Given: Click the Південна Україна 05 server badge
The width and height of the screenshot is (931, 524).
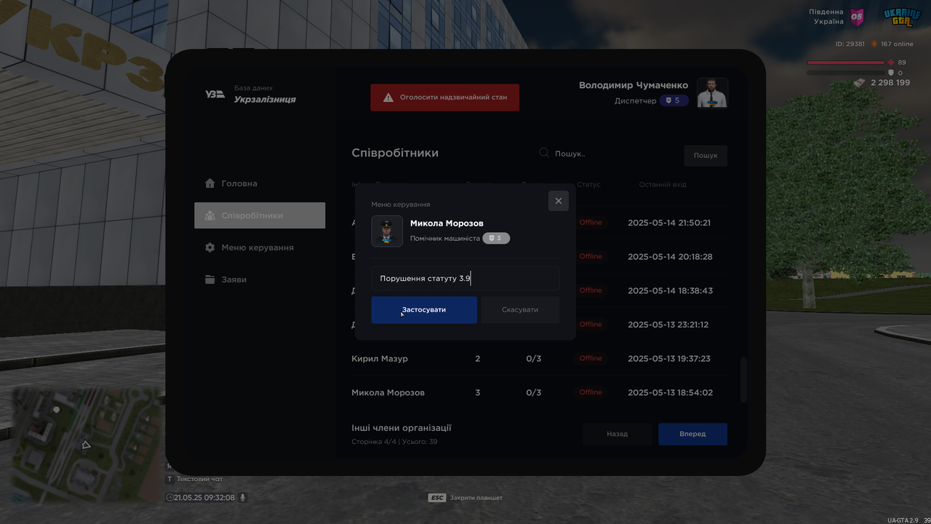Looking at the screenshot, I should pyautogui.click(x=836, y=17).
